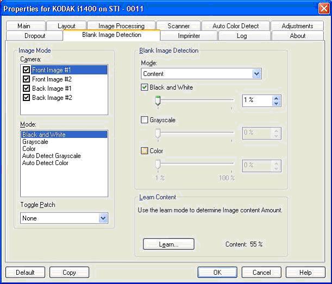This screenshot has width=332, height=284.
Task: Increase the Black and White percentage value
Action: coord(276,98)
